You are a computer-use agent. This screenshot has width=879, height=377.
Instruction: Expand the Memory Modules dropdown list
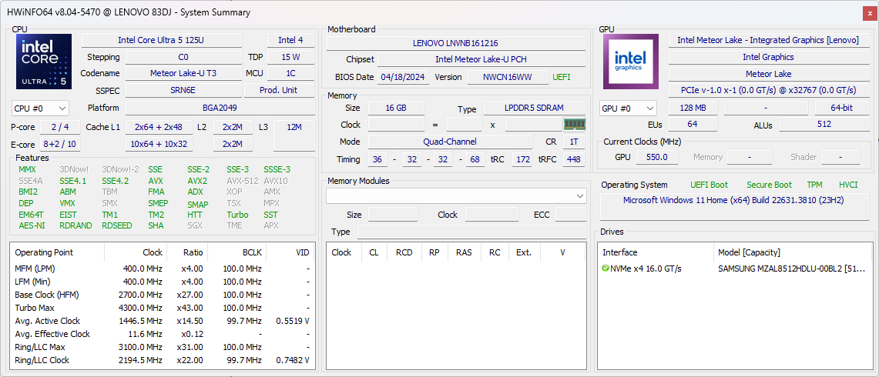click(579, 197)
